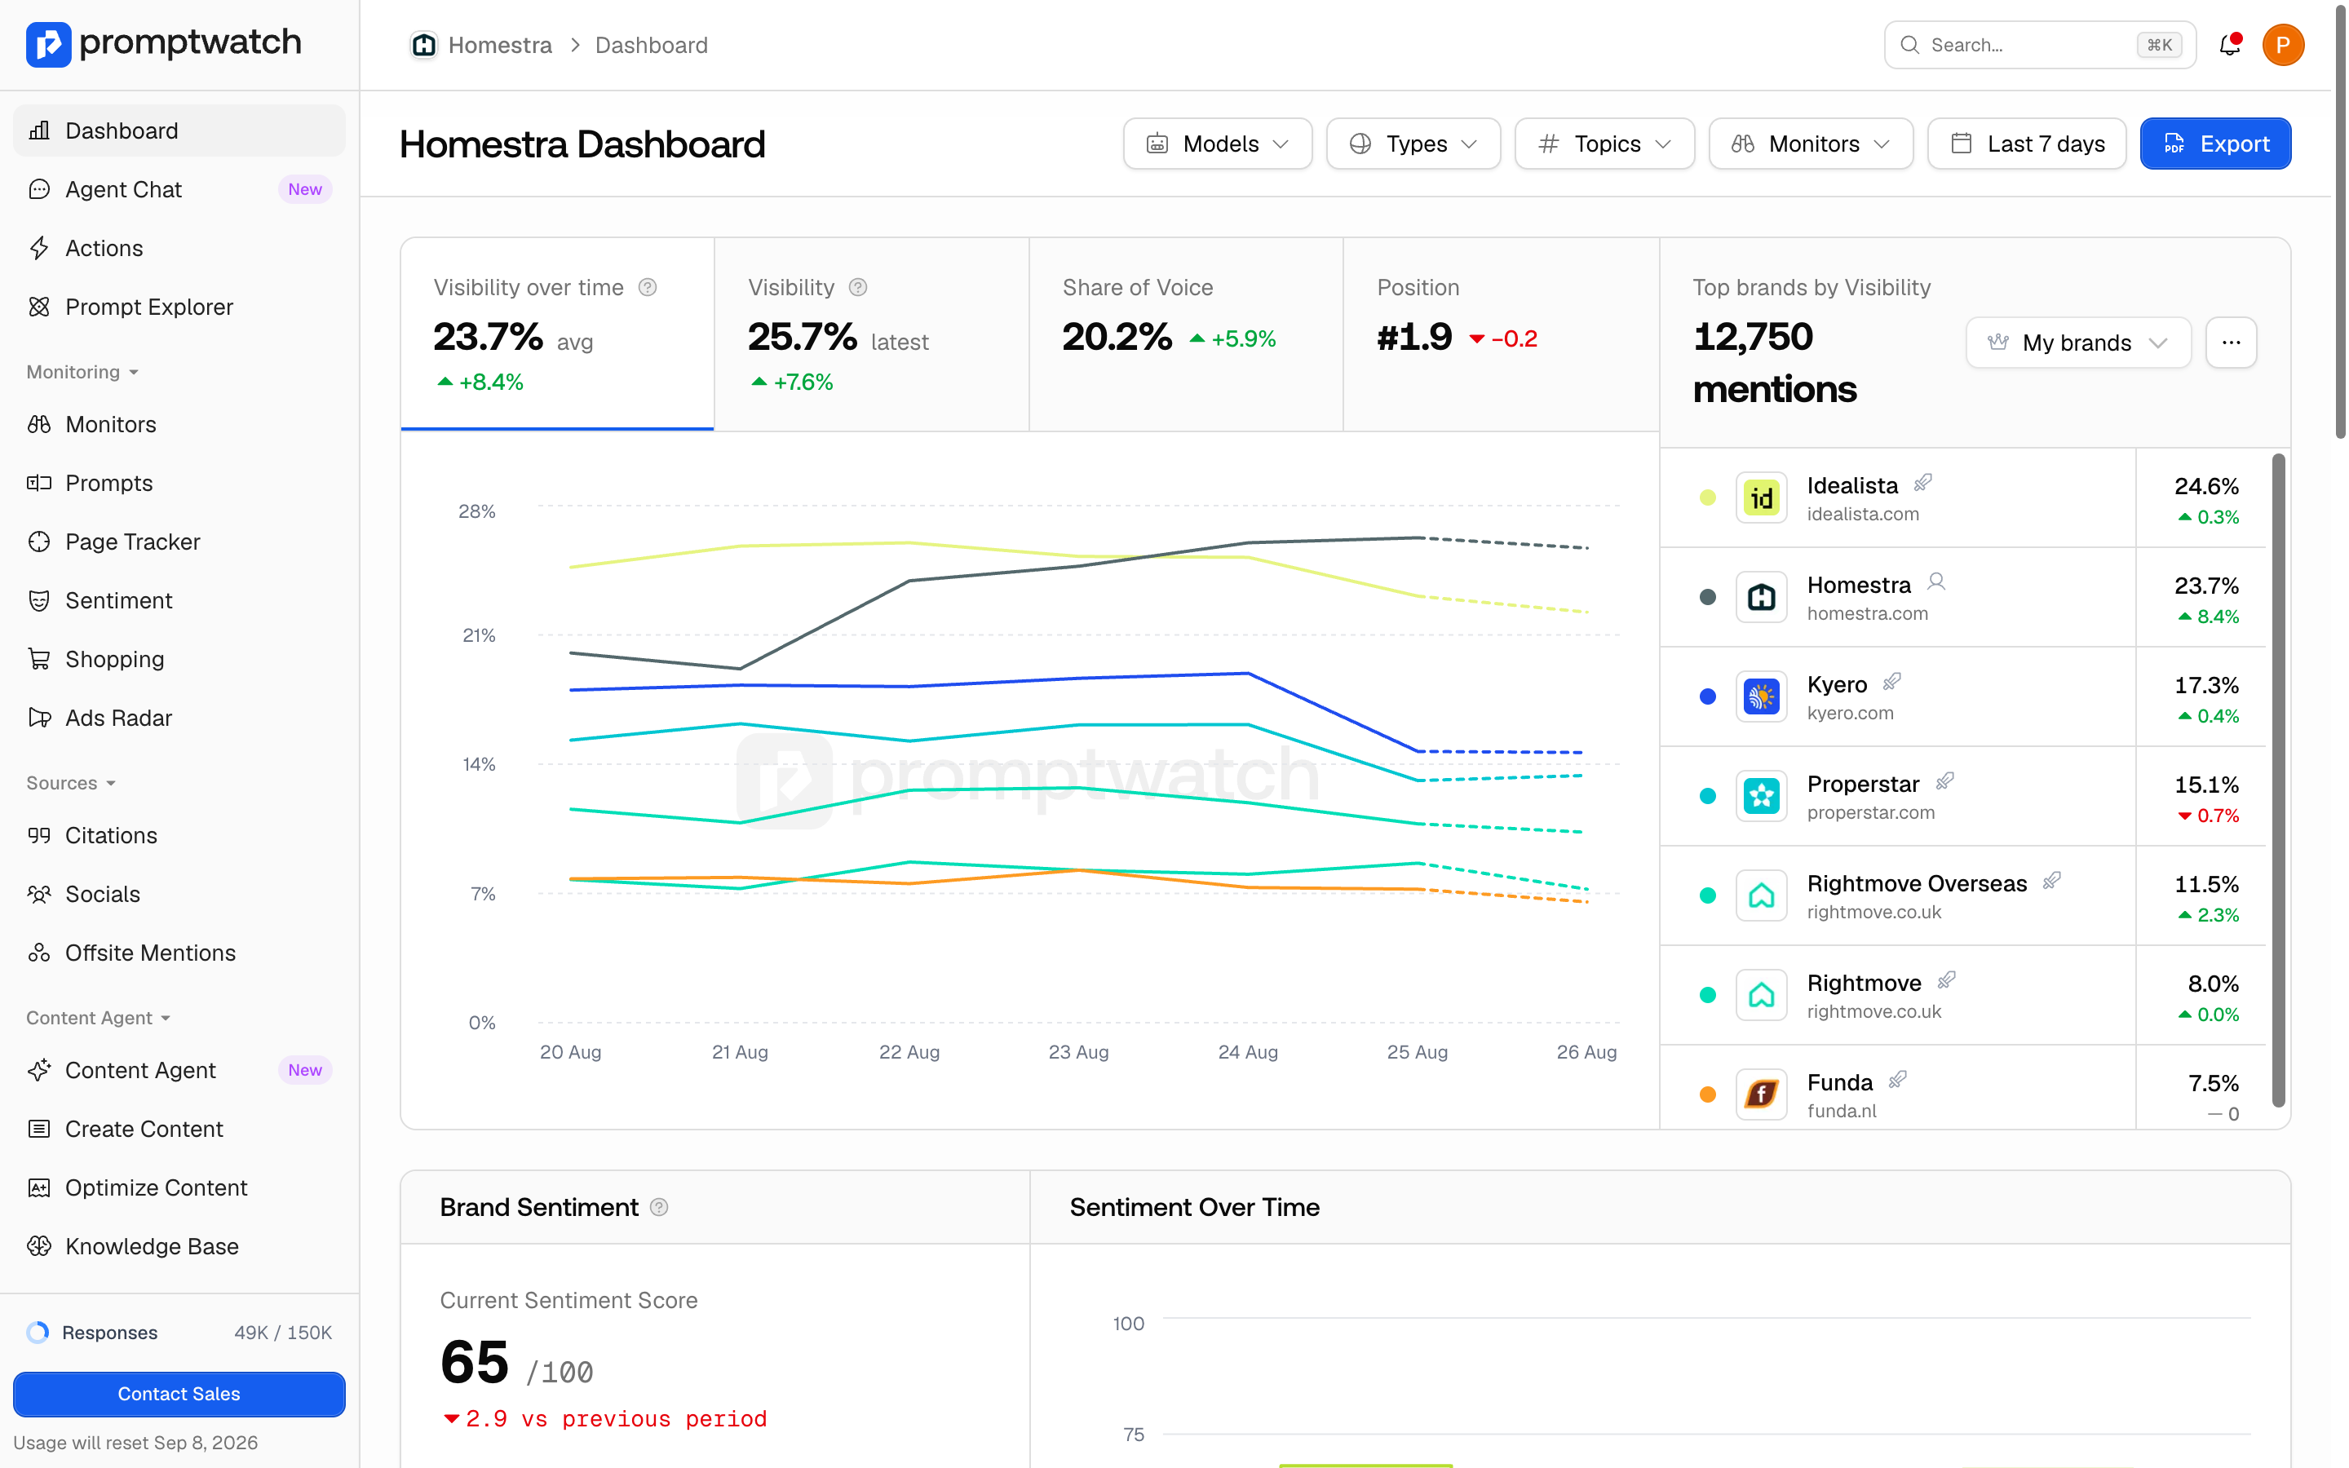Viewport: 2349px width, 1468px height.
Task: Click the pin icon next to Rightmove Overseas
Action: point(2052,881)
